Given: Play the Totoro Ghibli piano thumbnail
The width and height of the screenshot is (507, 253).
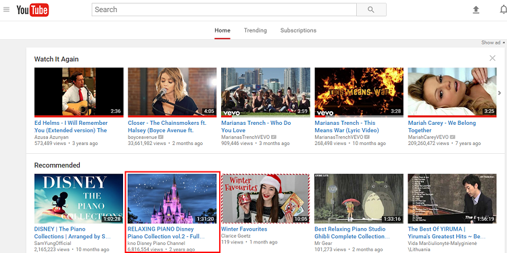Looking at the screenshot, I should (359, 198).
